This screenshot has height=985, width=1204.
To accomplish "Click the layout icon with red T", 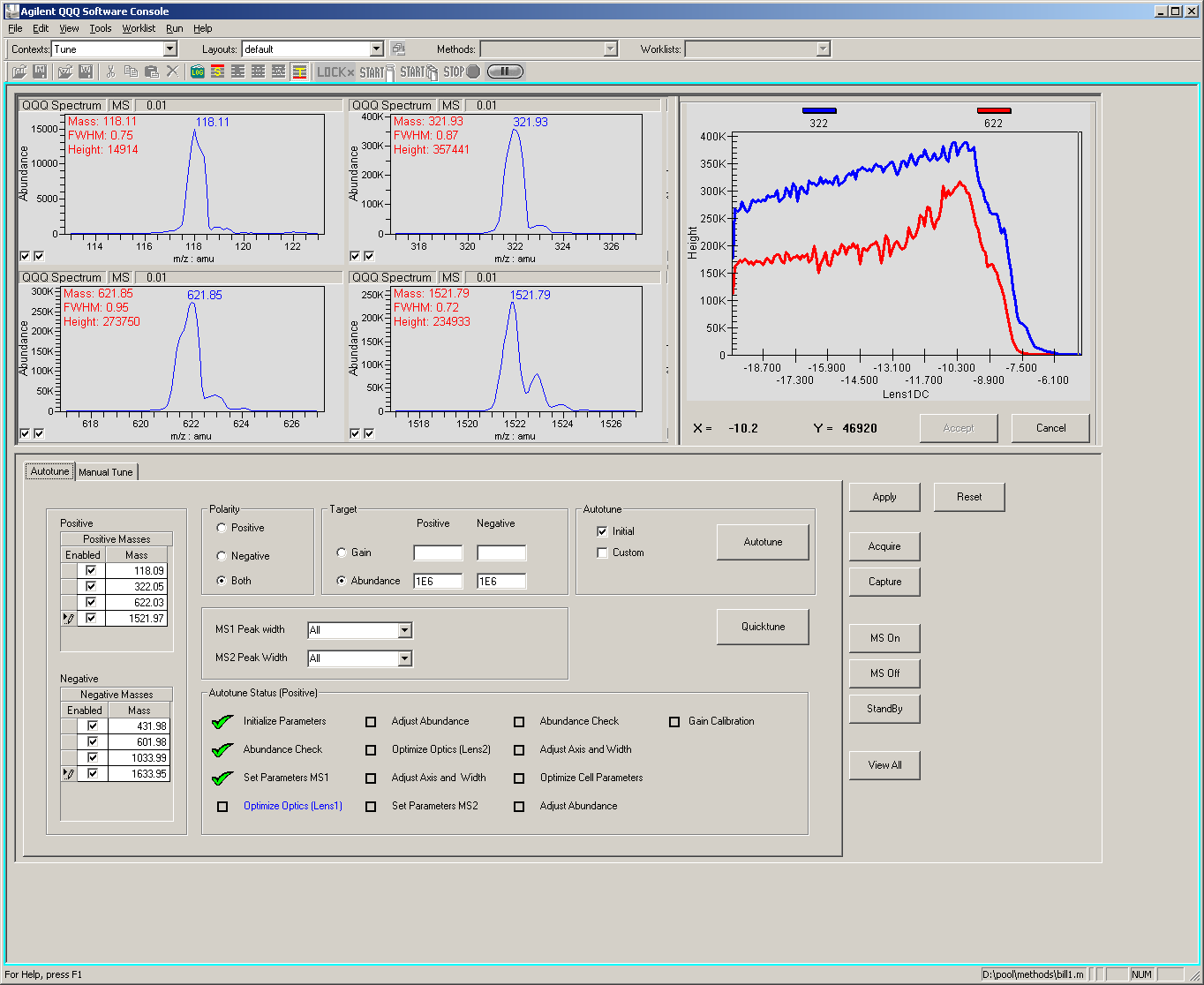I will pos(300,71).
